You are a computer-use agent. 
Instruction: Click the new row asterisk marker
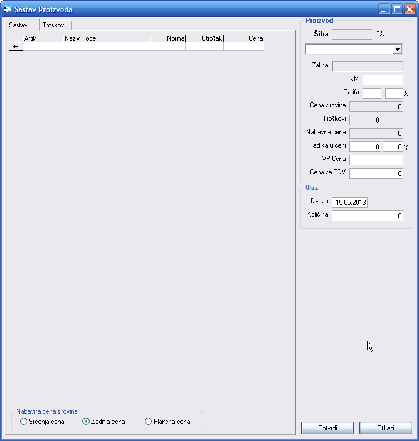[16, 47]
